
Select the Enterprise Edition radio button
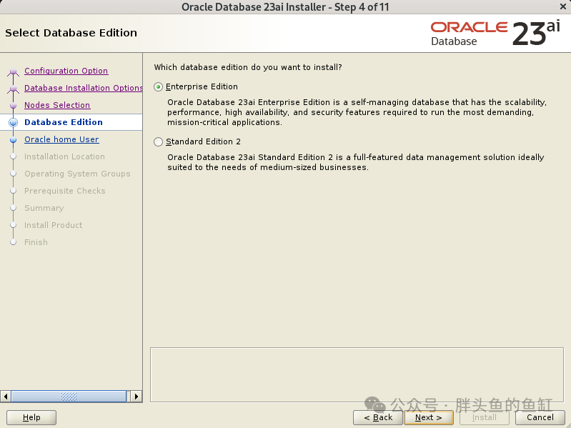(158, 87)
